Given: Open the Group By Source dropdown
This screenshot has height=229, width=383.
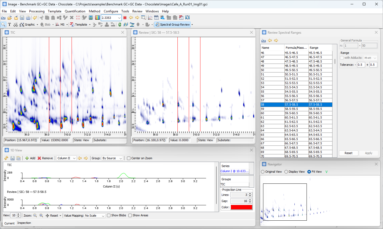Looking at the screenshot, I should tap(112, 158).
